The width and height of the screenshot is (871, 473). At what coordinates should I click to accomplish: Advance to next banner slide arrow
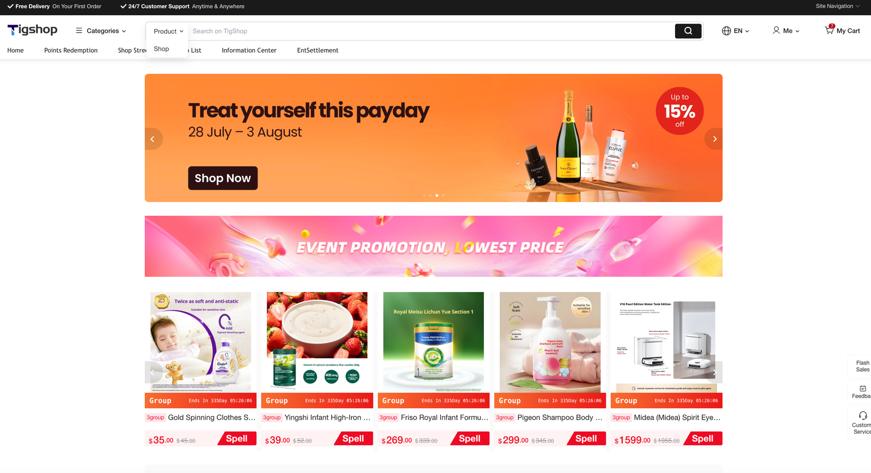(714, 139)
